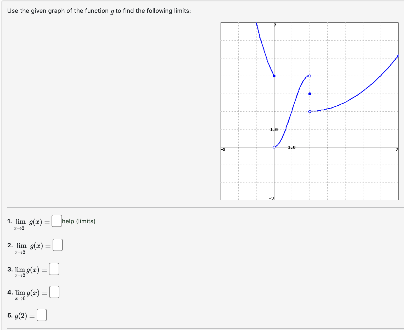This screenshot has height=330, width=404.
Task: Click the 1.0 label on the y-axis
Action: click(274, 129)
